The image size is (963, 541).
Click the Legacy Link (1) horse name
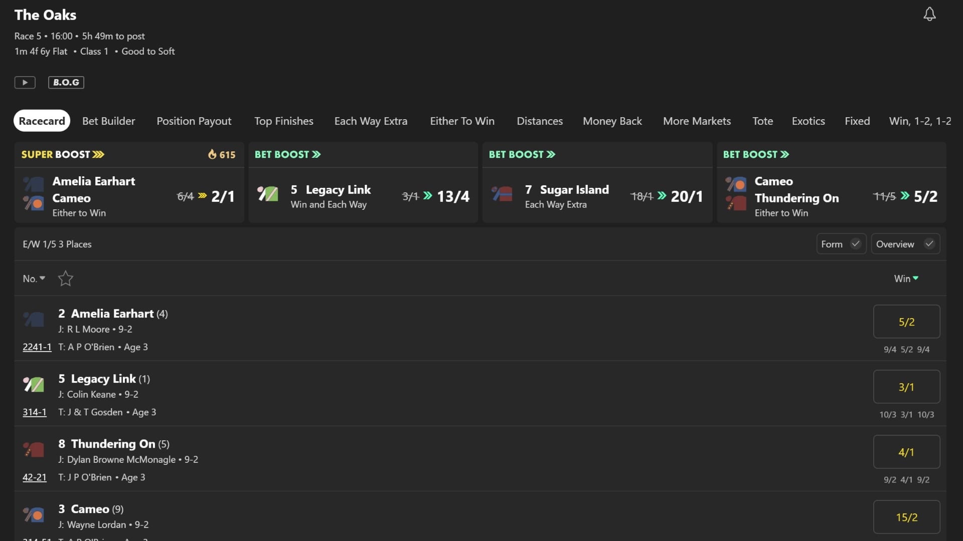click(104, 379)
